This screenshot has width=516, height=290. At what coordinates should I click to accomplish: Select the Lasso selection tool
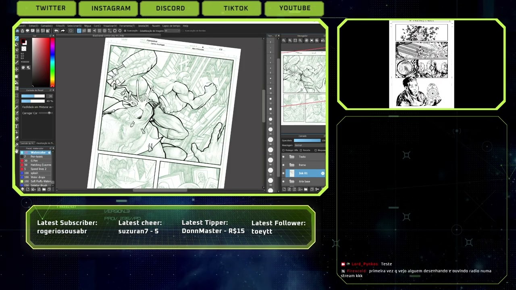[x=17, y=101]
